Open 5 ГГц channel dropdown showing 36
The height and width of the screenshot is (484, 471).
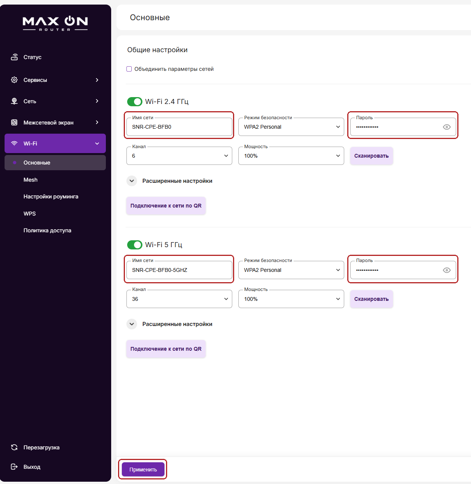pyautogui.click(x=179, y=299)
